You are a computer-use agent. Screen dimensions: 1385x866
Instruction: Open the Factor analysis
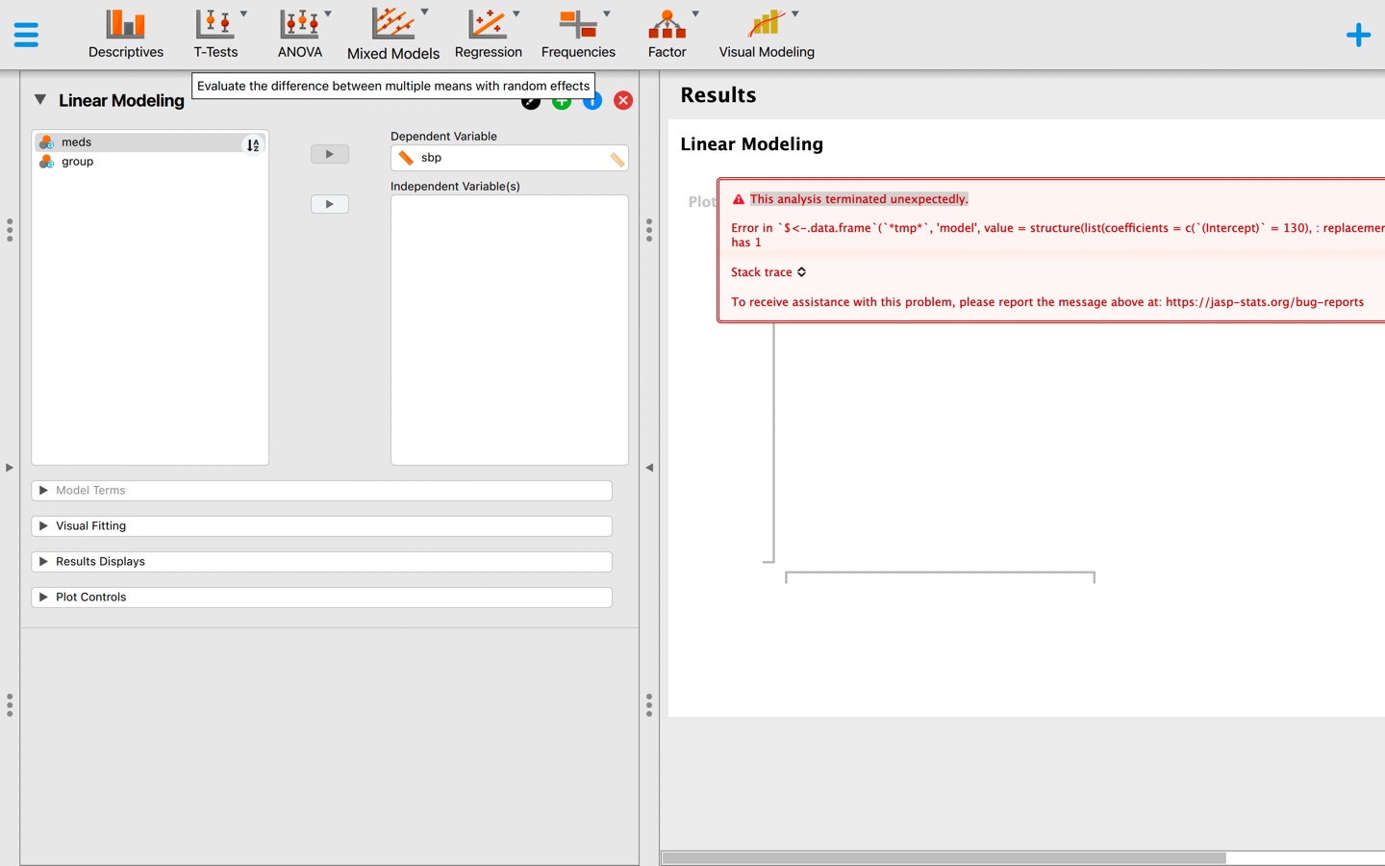(667, 34)
